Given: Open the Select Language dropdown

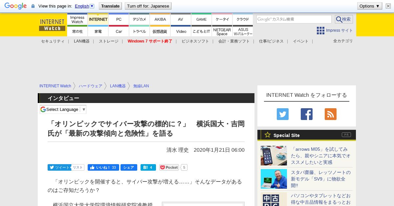Looking at the screenshot, I should [63, 109].
